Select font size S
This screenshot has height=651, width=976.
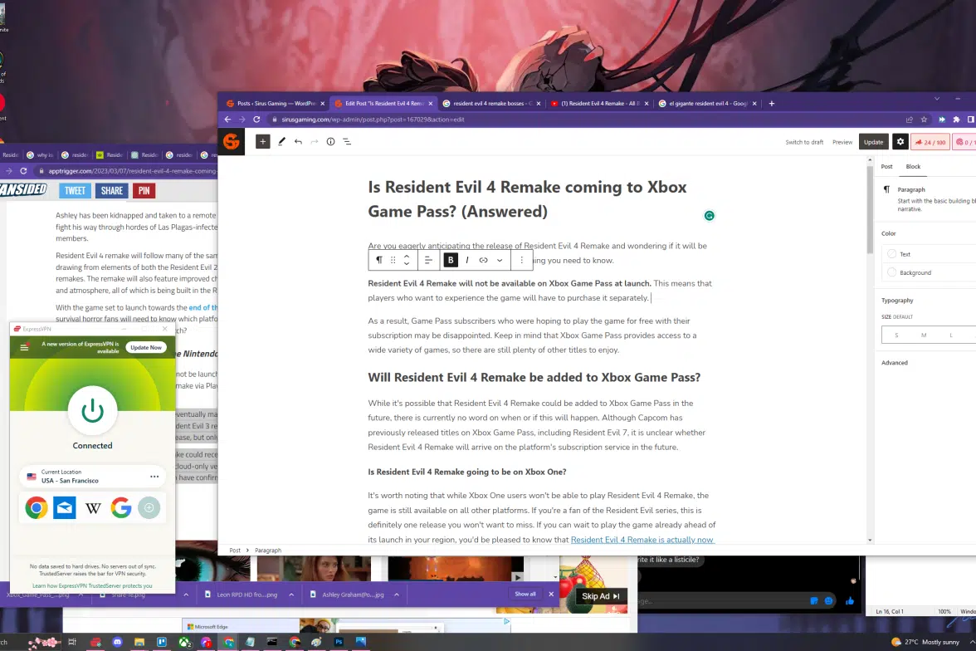896,335
